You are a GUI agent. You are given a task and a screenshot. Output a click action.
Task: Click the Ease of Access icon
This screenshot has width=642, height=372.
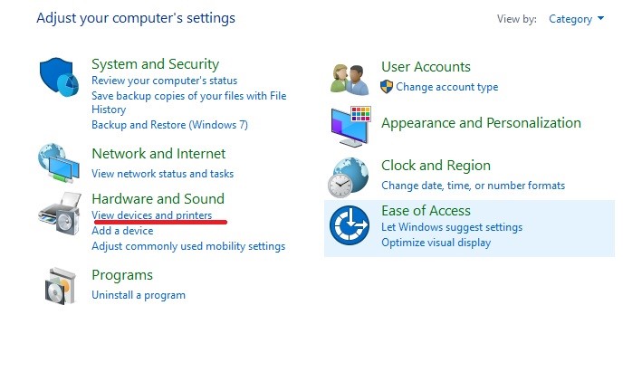pos(350,225)
